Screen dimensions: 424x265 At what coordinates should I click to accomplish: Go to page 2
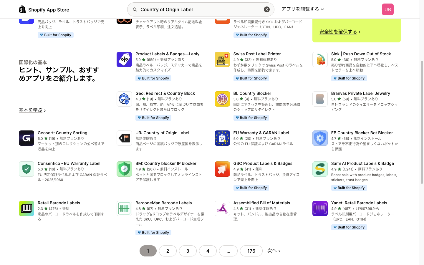(x=168, y=251)
